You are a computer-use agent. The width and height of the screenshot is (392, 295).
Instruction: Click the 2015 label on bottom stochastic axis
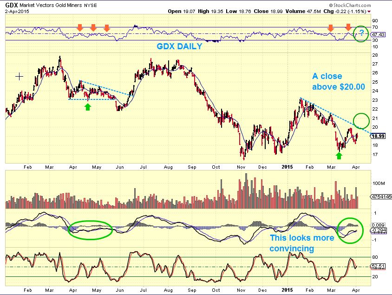pyautogui.click(x=287, y=290)
